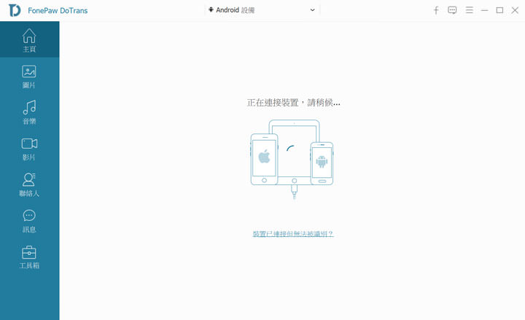Click the device connected but unrecognized link

[x=293, y=234]
